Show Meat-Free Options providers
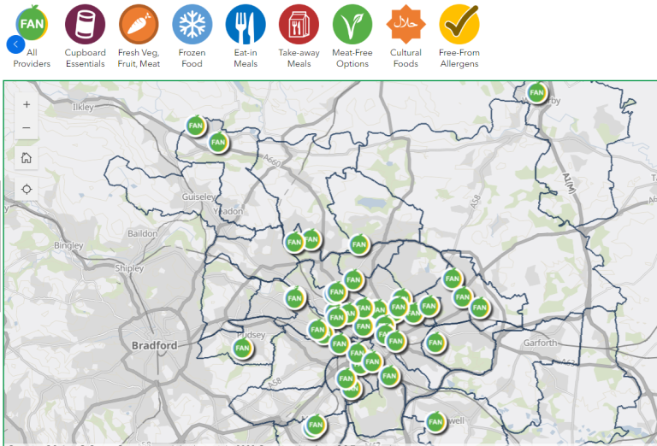Viewport: 657px width, 446px height. pos(352,24)
